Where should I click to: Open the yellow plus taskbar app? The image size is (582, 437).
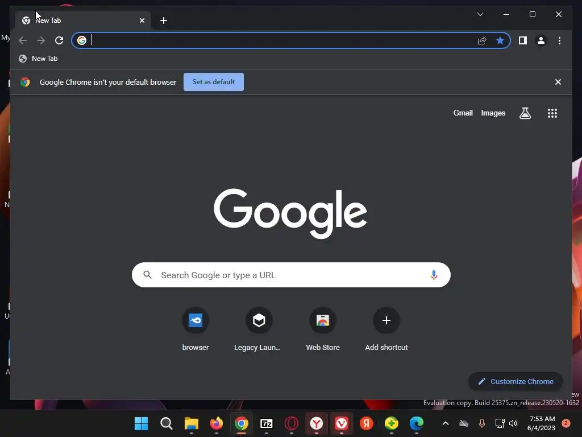pos(392,423)
